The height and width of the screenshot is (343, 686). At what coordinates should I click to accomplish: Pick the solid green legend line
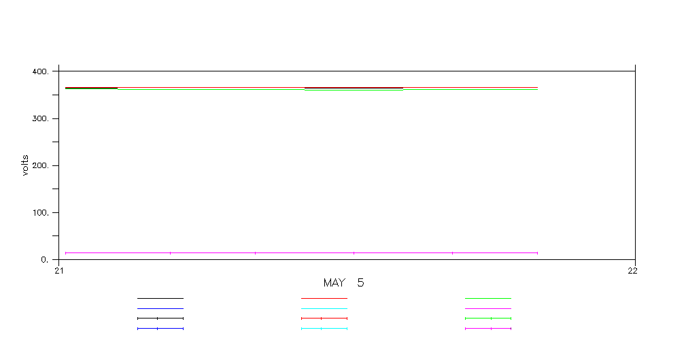click(487, 298)
